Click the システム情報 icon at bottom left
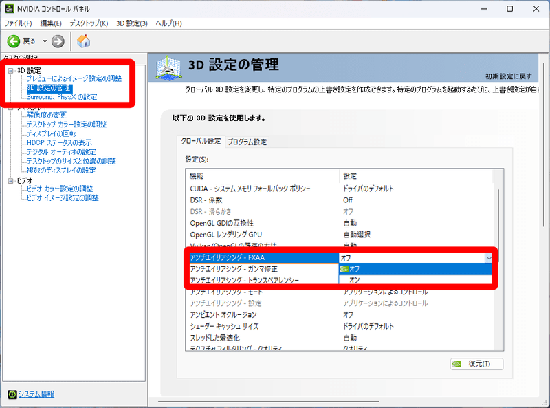Screen dimensions: 550x408 coord(12,395)
